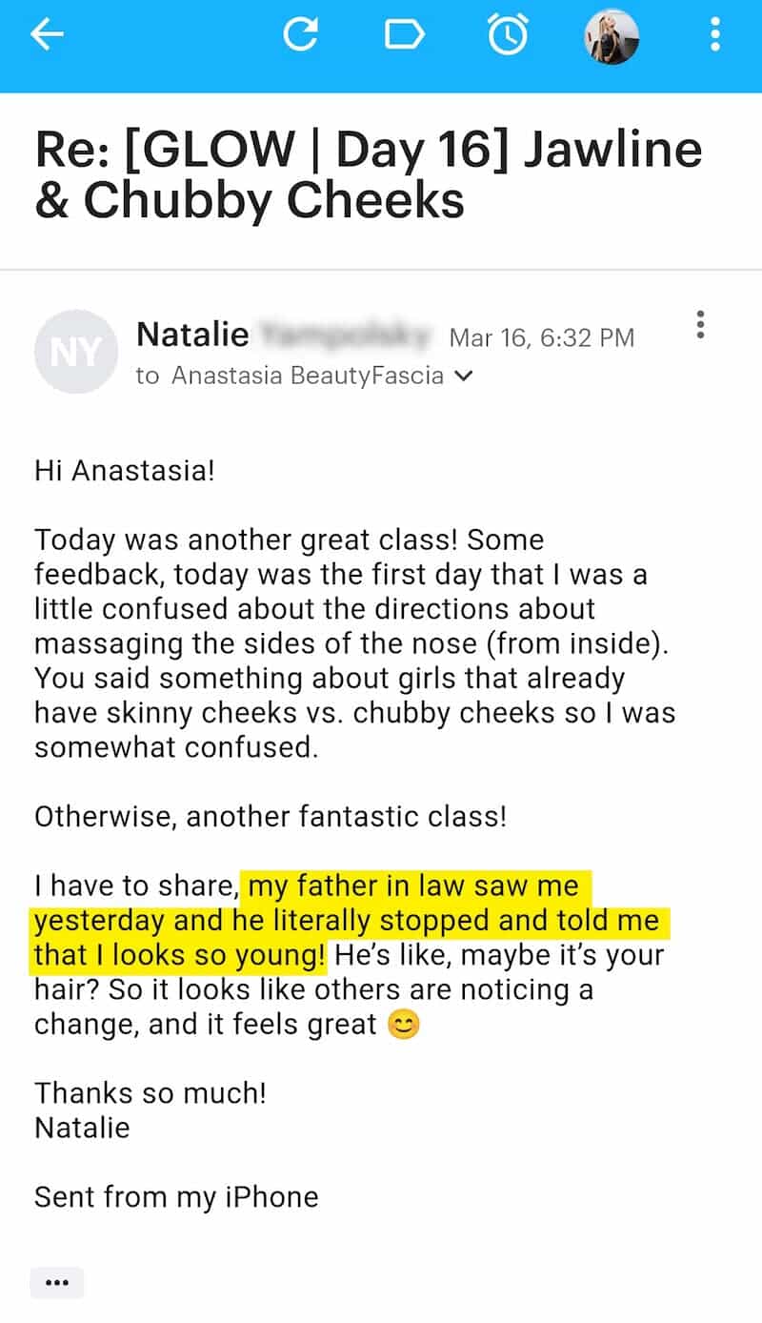The image size is (762, 1323).
Task: Click the yellow highlighted father in law text
Action: [347, 921]
